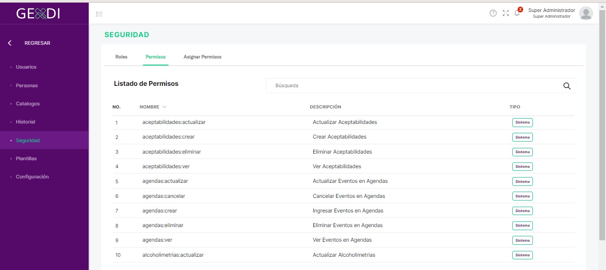Click the user avatar picture
Screen dimensions: 606x270
tap(586, 13)
